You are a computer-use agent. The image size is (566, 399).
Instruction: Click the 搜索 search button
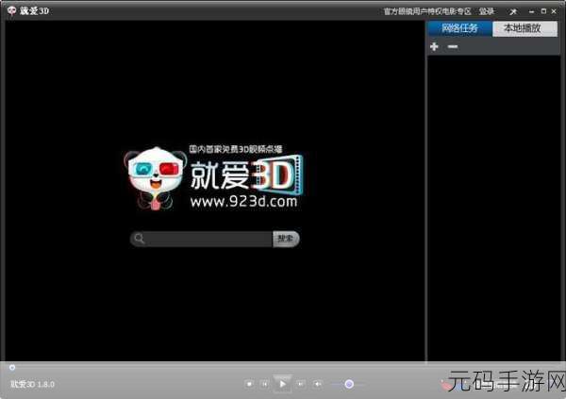click(286, 239)
